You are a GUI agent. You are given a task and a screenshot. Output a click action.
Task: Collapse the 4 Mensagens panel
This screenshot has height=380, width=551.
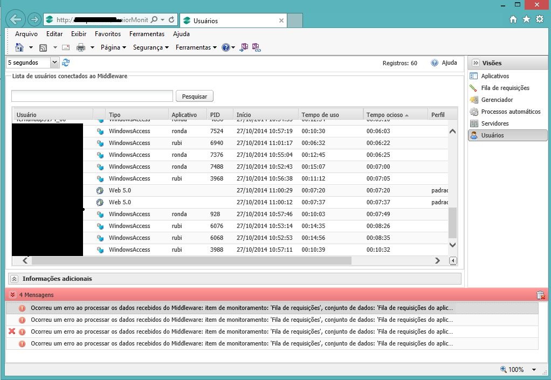click(x=12, y=295)
